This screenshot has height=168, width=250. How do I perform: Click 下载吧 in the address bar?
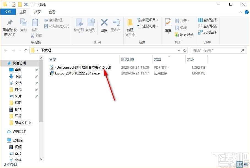tap(46, 50)
